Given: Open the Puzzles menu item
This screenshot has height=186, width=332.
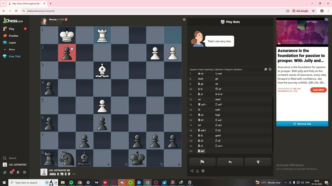Looking at the screenshot, I should pyautogui.click(x=13, y=36).
